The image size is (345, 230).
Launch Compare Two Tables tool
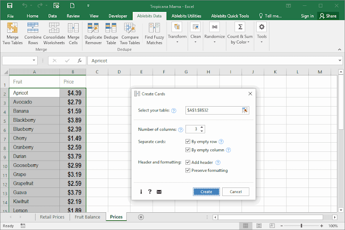130,33
